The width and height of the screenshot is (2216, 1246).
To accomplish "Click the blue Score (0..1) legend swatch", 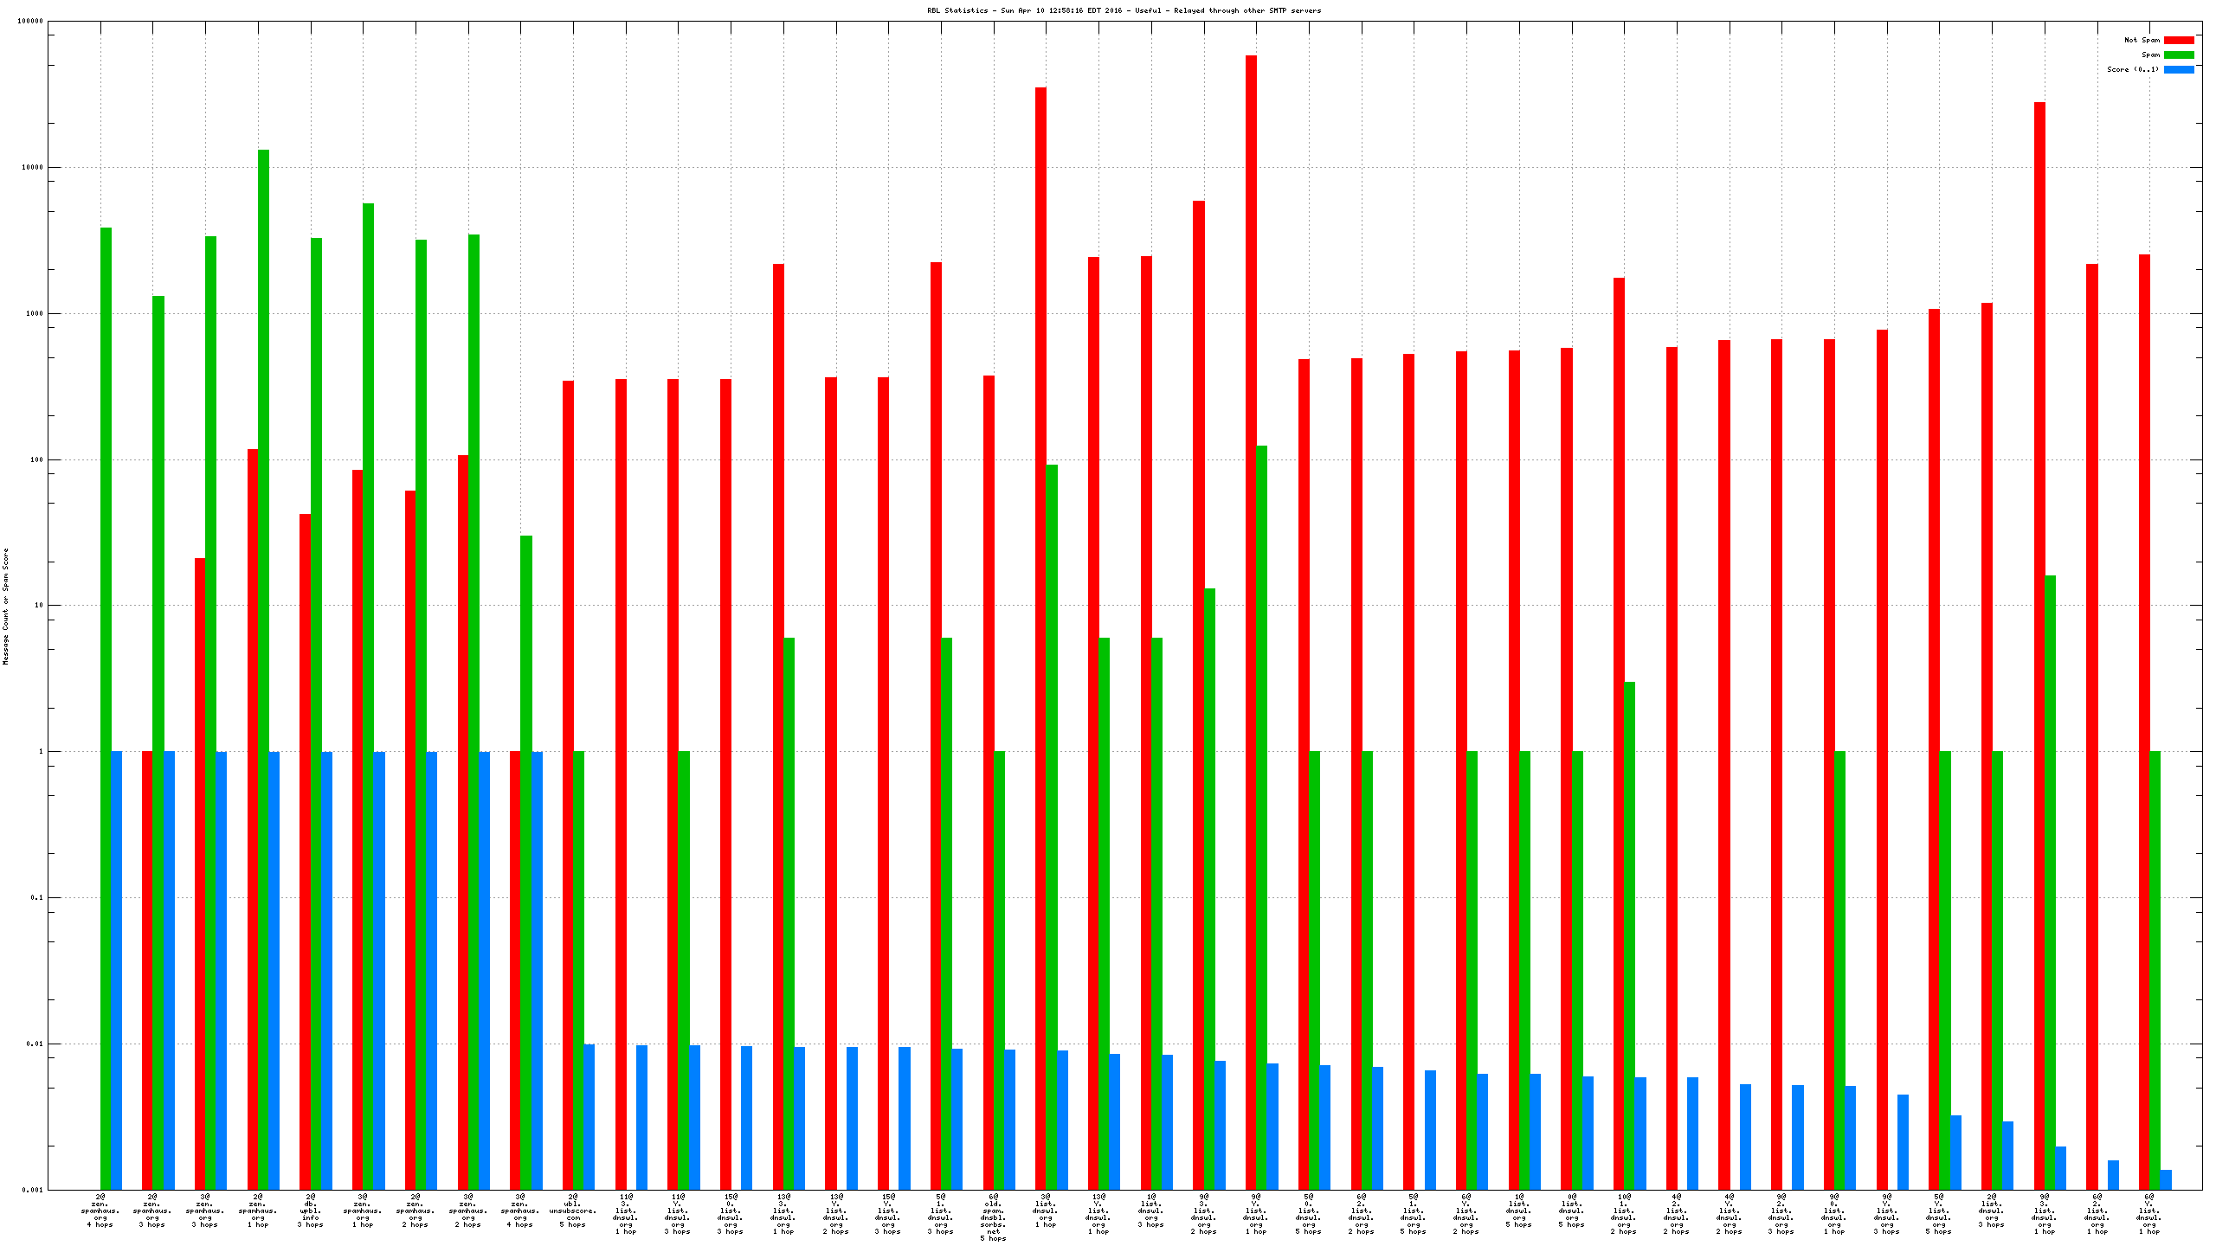I will coord(2179,69).
